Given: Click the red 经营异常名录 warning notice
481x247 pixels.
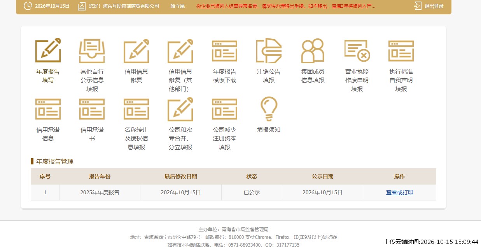Looking at the screenshot, I should click(x=286, y=6).
